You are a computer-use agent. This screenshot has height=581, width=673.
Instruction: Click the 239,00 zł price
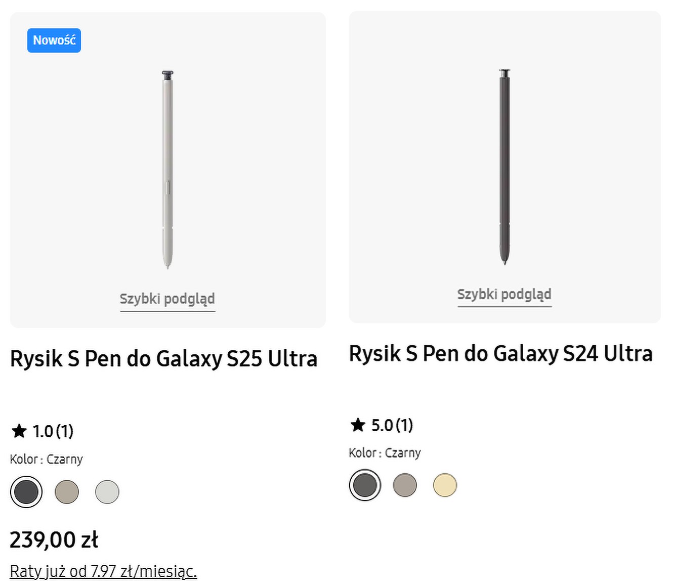(x=54, y=540)
